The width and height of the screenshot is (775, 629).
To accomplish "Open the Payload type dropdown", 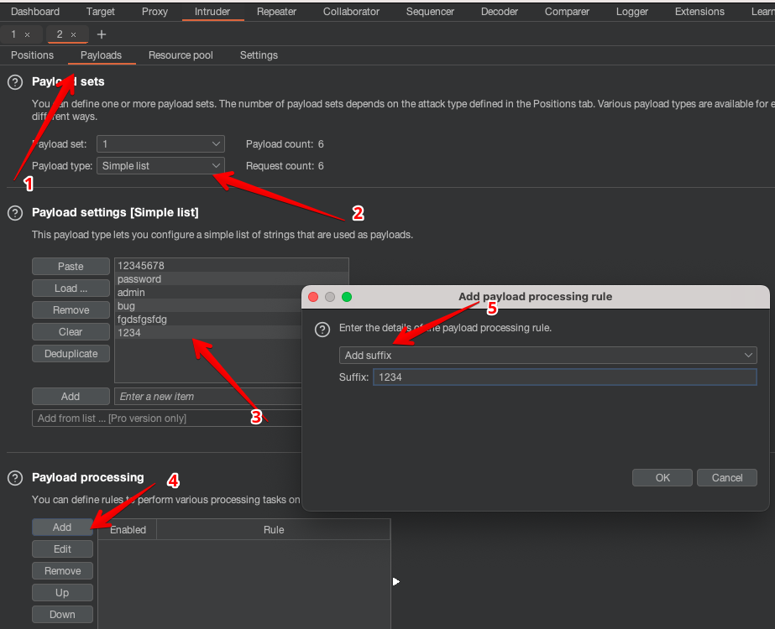I will click(160, 166).
